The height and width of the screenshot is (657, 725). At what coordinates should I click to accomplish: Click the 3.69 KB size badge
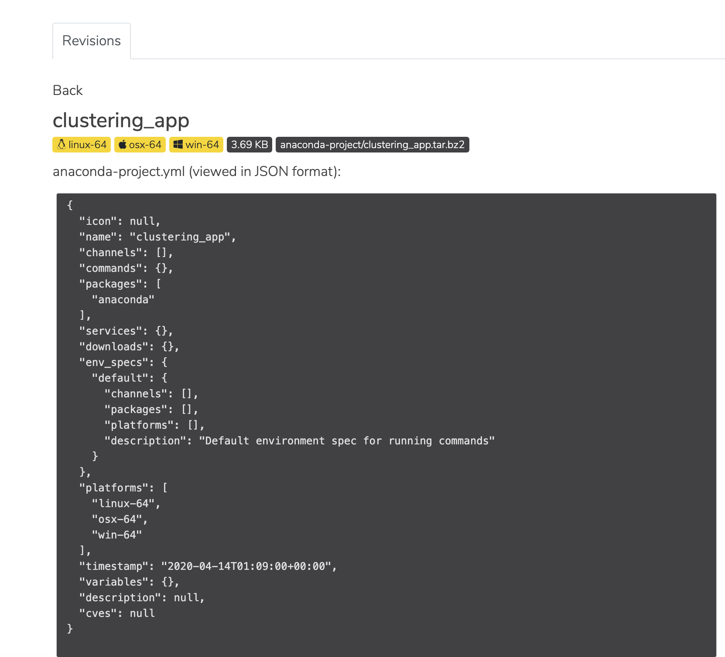pyautogui.click(x=250, y=145)
